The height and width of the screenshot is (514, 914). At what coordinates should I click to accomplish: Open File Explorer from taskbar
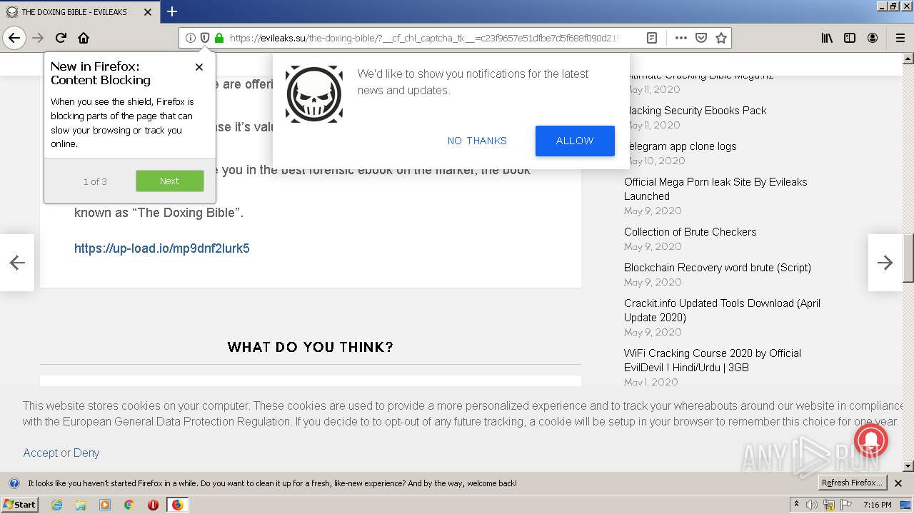pyautogui.click(x=81, y=505)
